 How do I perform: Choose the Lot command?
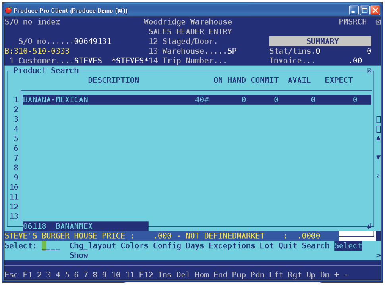coord(267,245)
